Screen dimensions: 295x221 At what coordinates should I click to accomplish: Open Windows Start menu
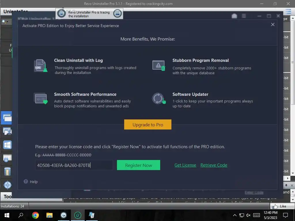point(7,215)
